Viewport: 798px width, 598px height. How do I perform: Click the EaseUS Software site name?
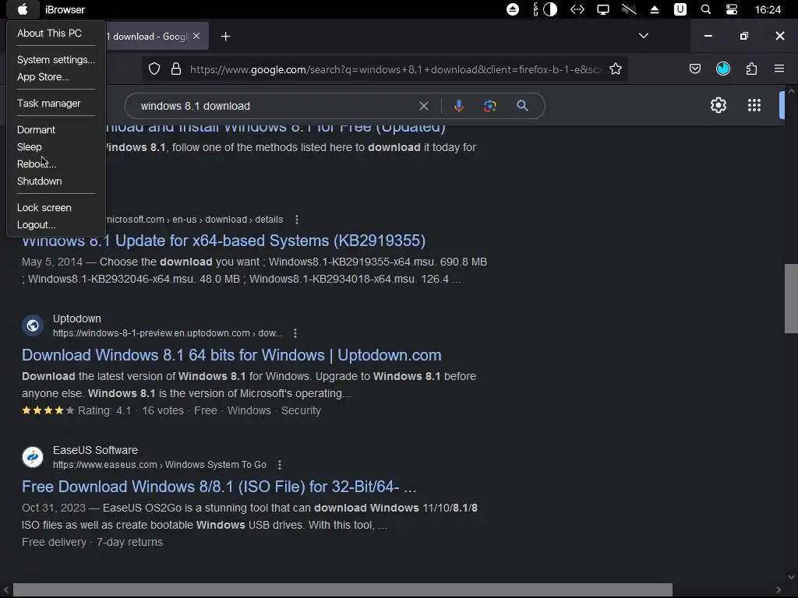(x=95, y=450)
